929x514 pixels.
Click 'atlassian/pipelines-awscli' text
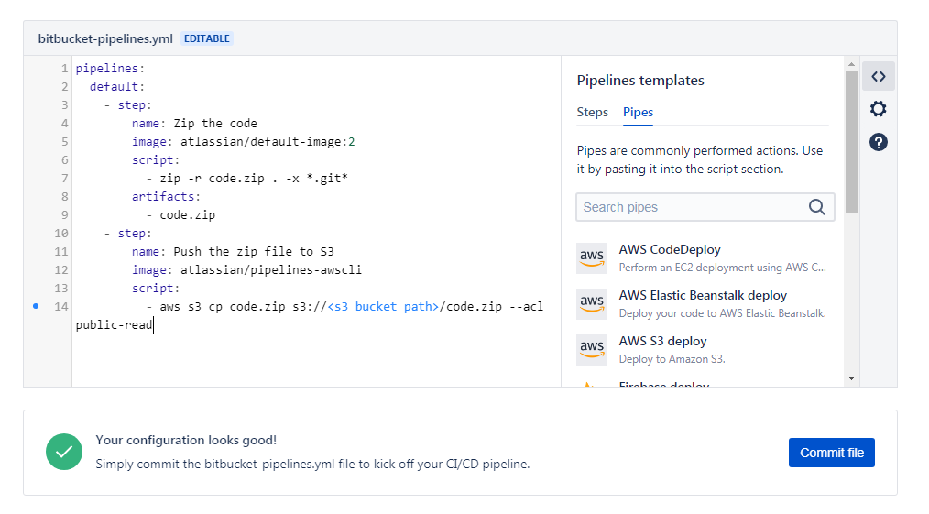pos(271,270)
